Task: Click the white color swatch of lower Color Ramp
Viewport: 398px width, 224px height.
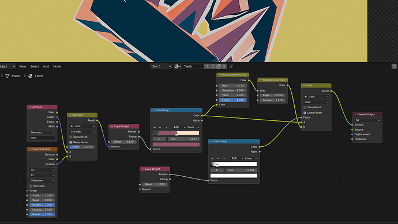Action: click(x=234, y=176)
